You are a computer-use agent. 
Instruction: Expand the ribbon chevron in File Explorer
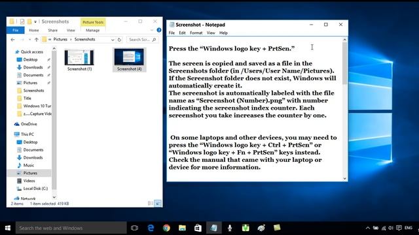point(152,31)
